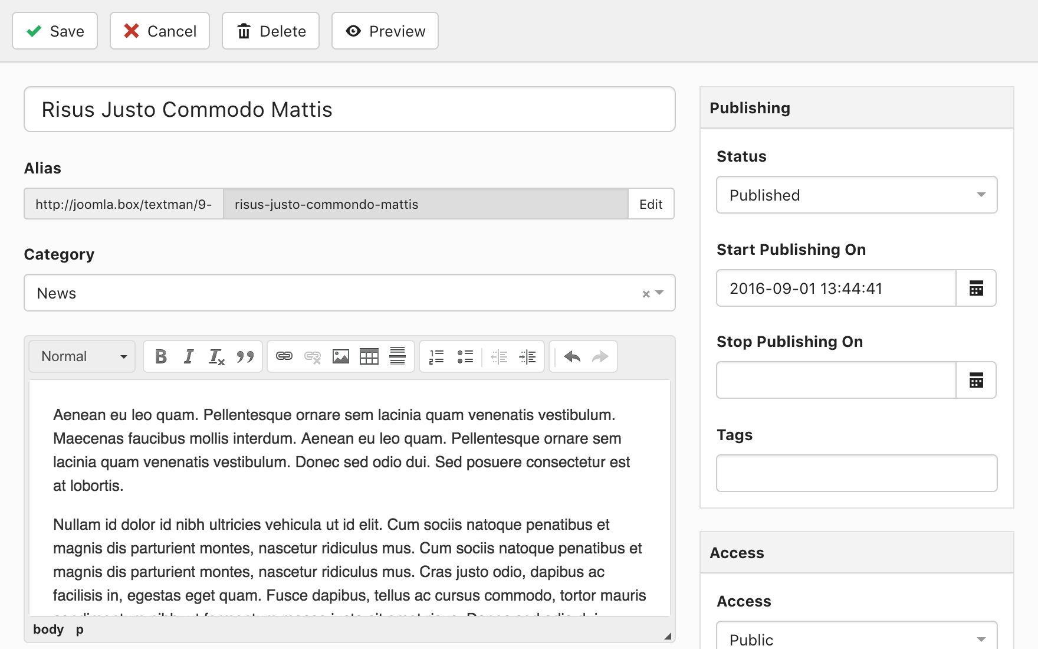Insert an image into the article
This screenshot has width=1038, height=649.
(x=341, y=356)
